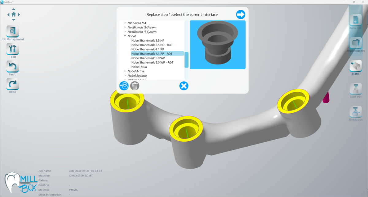This screenshot has height=197, width=368.
Task: Delete interface with trash icon
Action: pos(135,86)
